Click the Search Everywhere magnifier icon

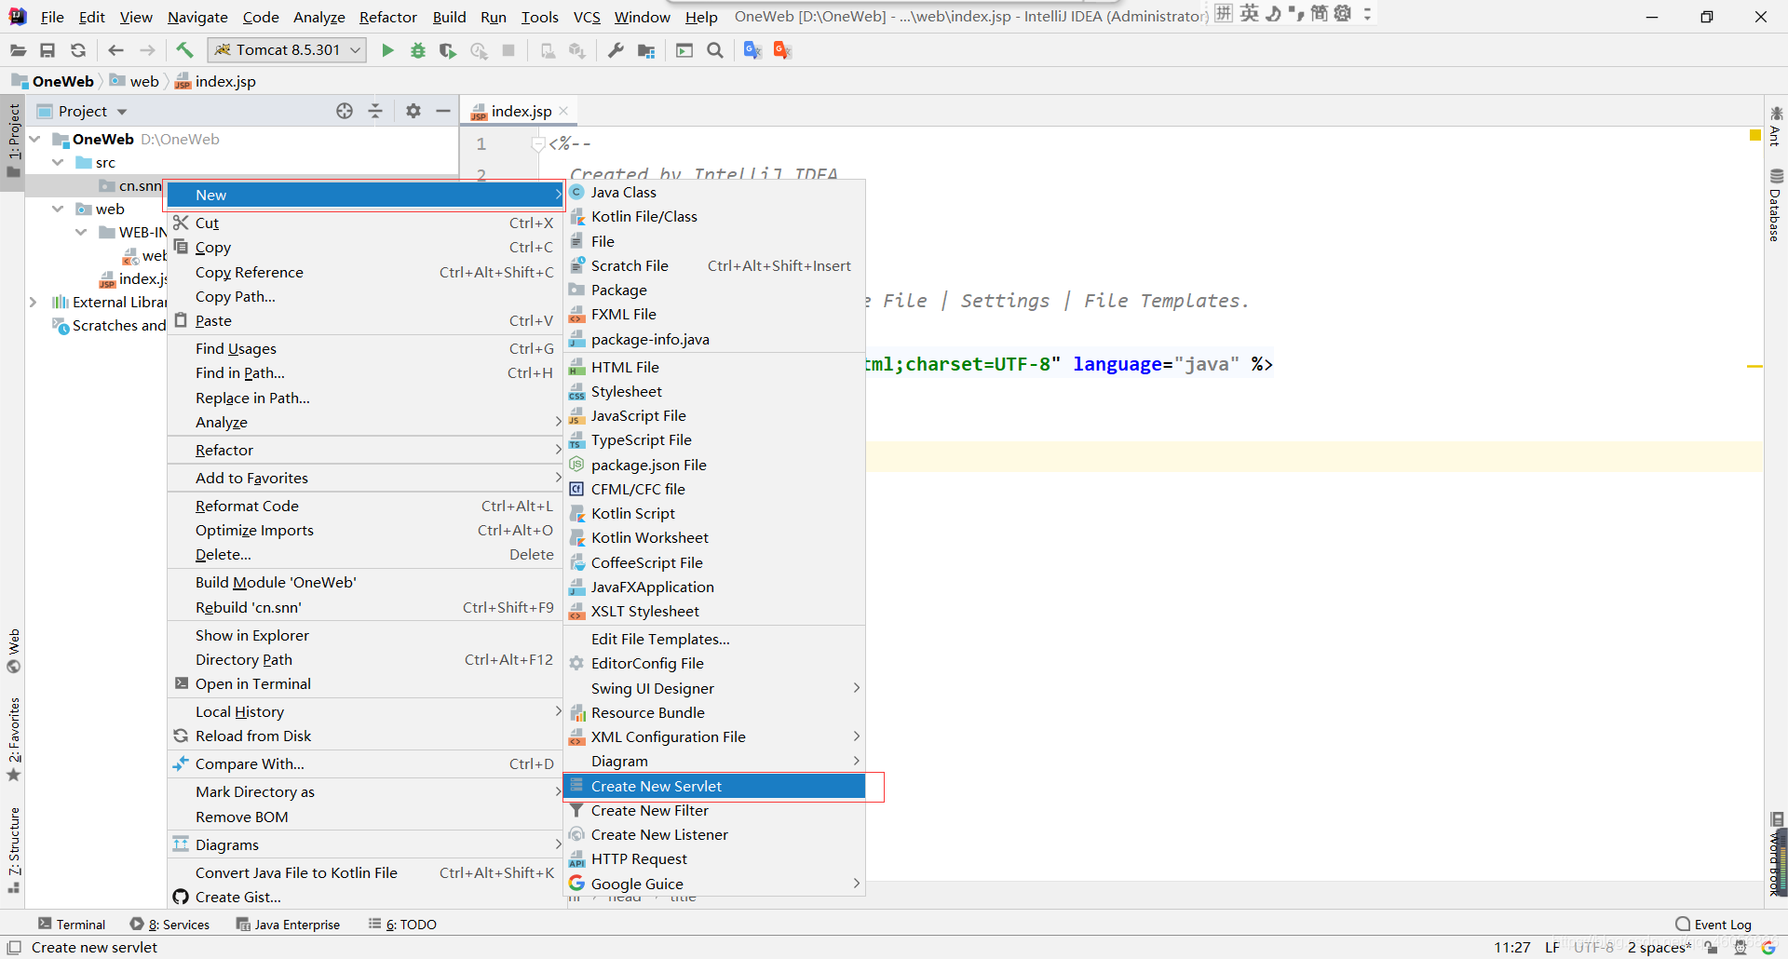click(715, 50)
